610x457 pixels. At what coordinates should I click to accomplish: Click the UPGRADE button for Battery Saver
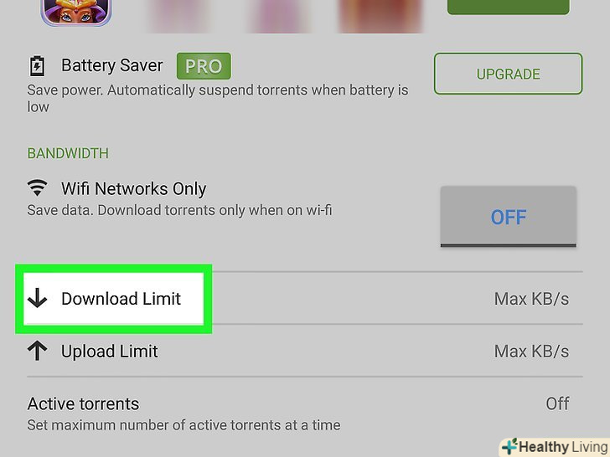pos(508,74)
